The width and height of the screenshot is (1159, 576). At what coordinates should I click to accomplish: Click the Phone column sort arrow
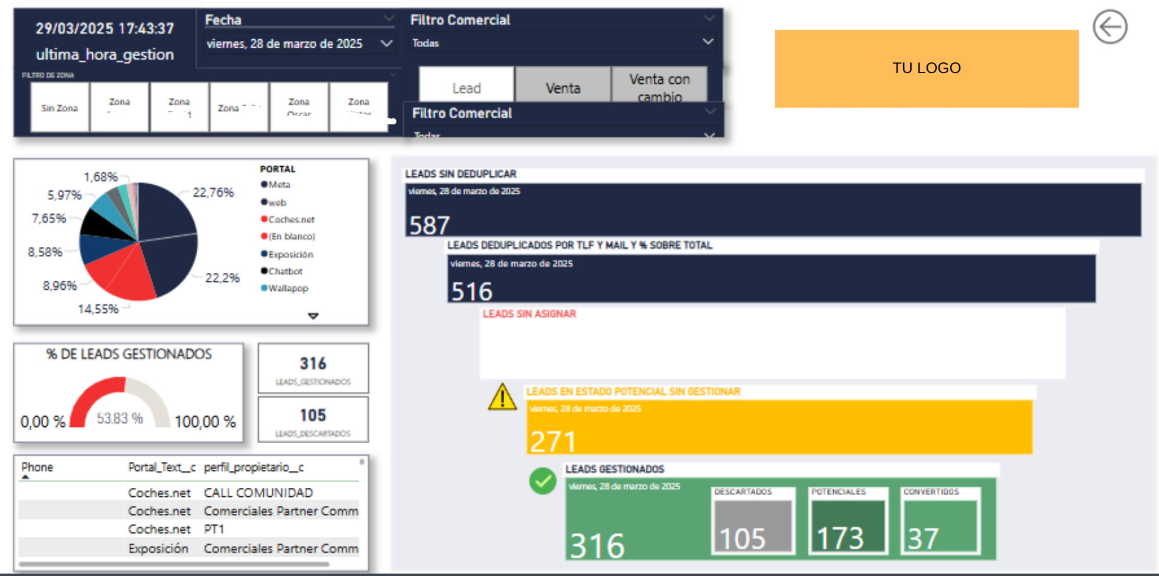coord(25,477)
